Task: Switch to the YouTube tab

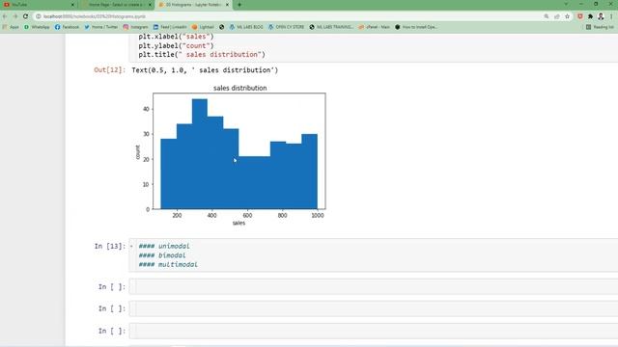Action: (x=39, y=5)
